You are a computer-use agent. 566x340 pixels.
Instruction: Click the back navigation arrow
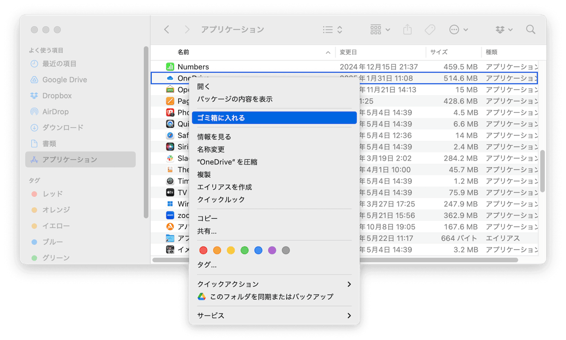pos(167,30)
